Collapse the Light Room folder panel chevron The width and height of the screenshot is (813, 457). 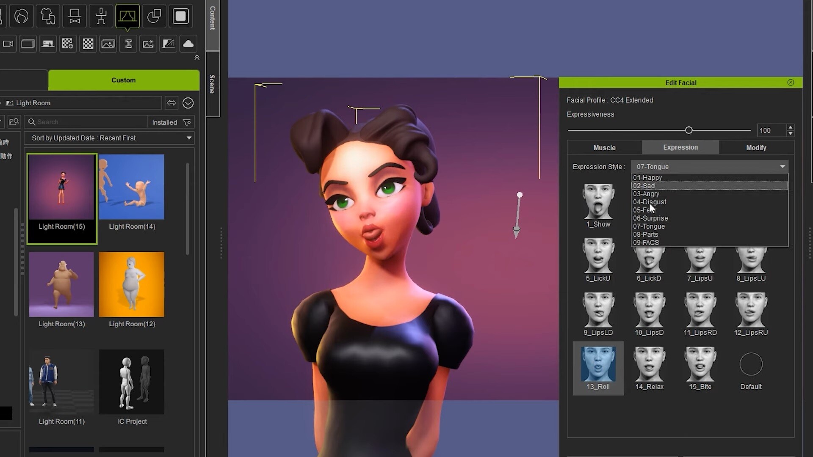pos(188,103)
